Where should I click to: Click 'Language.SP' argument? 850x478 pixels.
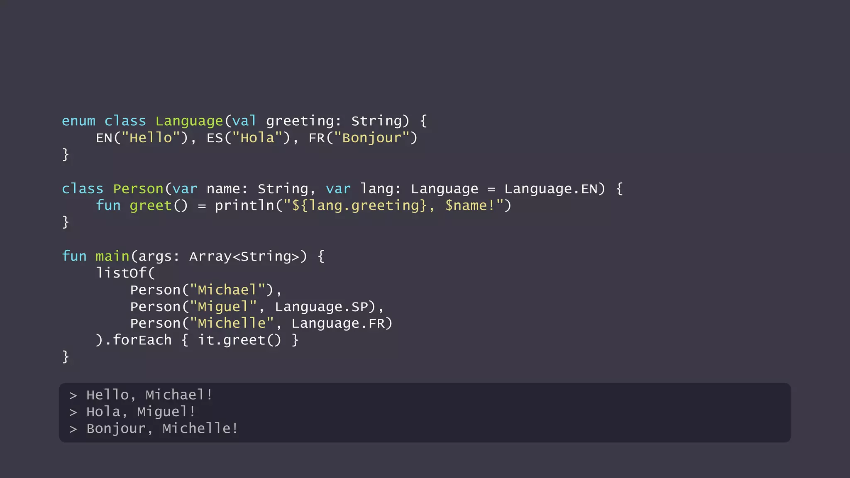tap(321, 307)
